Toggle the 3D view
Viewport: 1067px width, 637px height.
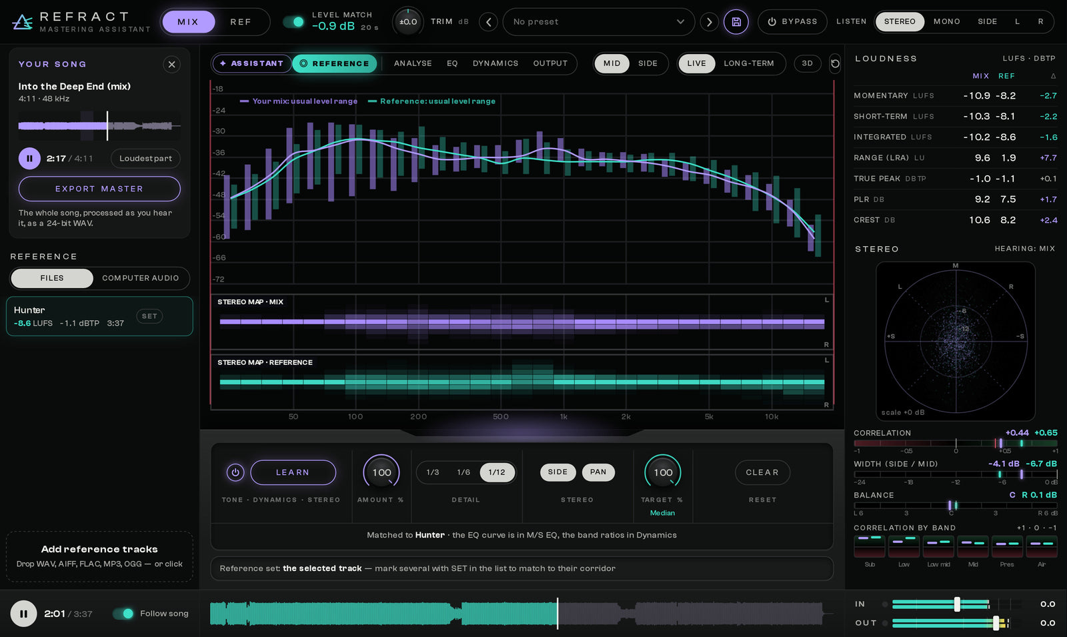tap(808, 63)
